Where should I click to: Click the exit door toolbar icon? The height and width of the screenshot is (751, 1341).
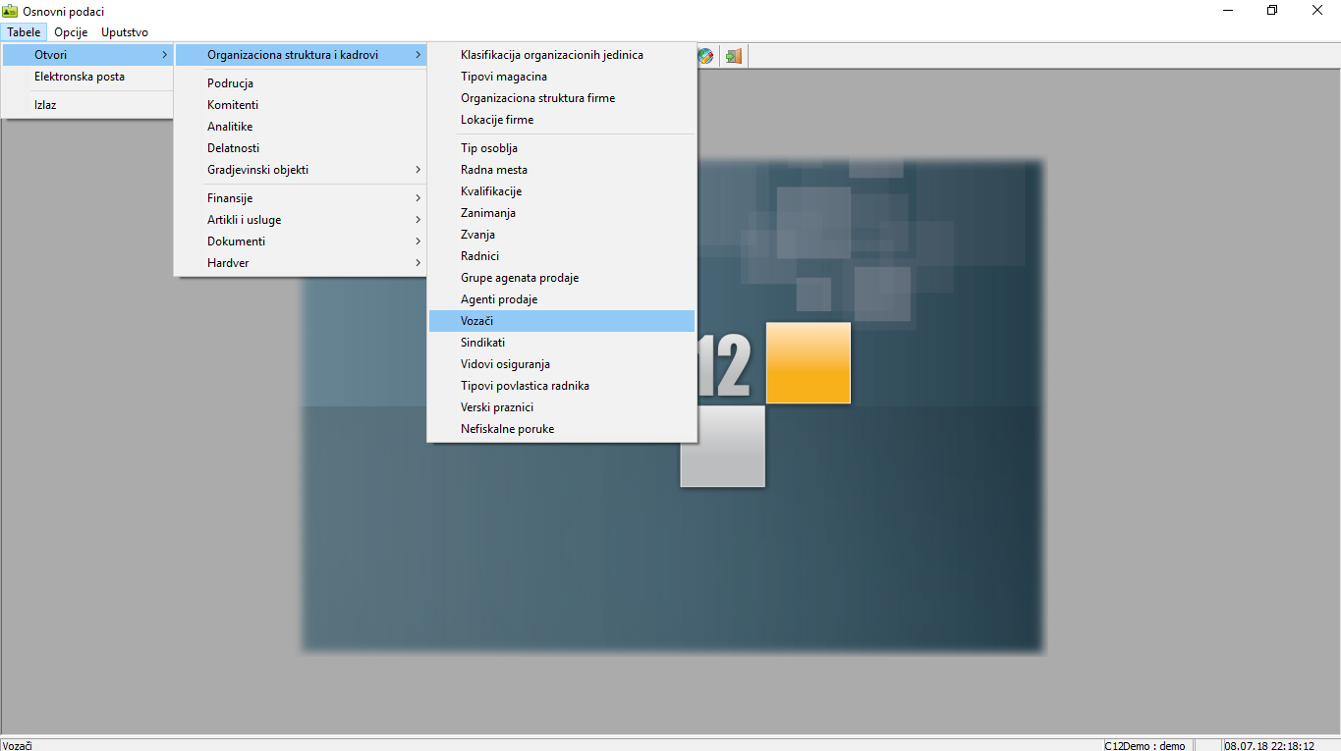(733, 56)
